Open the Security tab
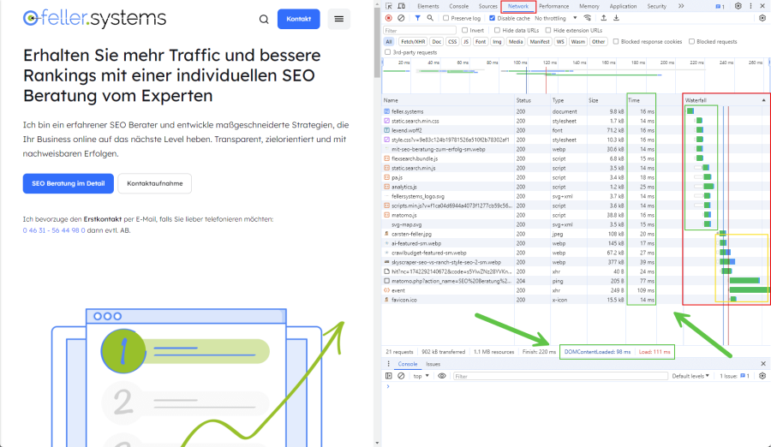The image size is (771, 447). pyautogui.click(x=656, y=6)
